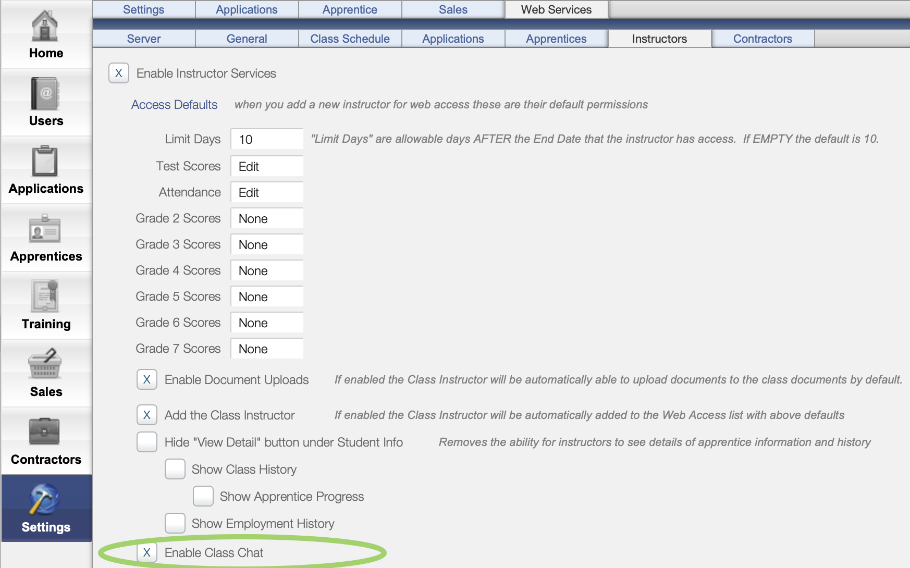Viewport: 910px width, 568px height.
Task: Open the Class Schedule sub-tab
Action: click(350, 39)
